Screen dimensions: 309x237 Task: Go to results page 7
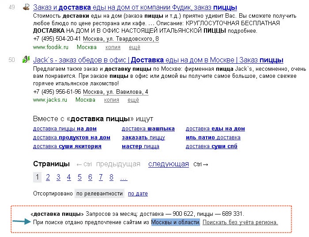pyautogui.click(x=101, y=177)
